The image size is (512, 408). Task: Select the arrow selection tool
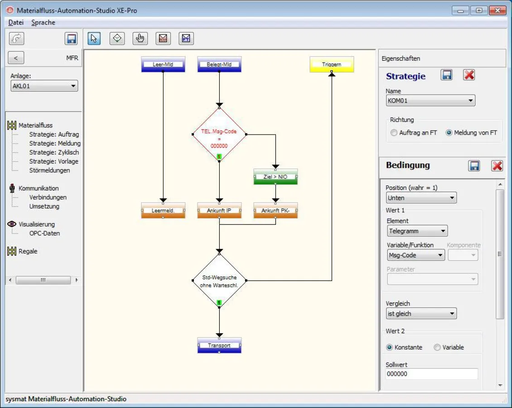94,38
